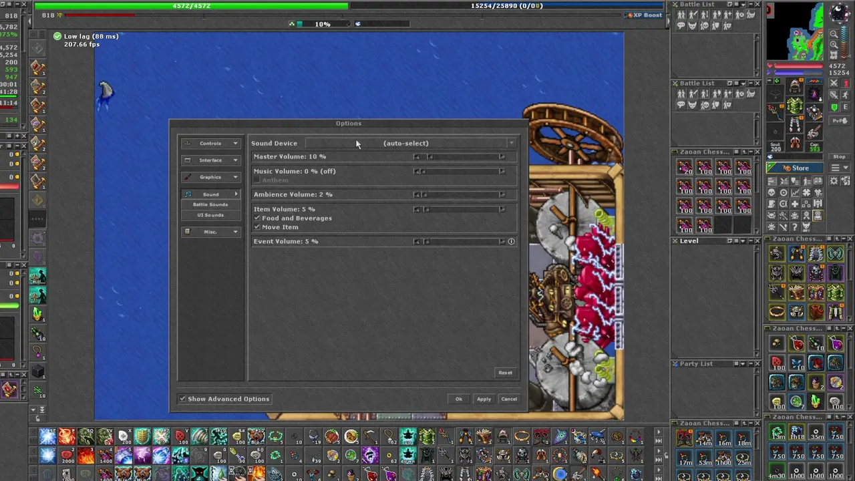Select the purple potion in the container
This screenshot has width=855, height=481.
pyautogui.click(x=836, y=343)
